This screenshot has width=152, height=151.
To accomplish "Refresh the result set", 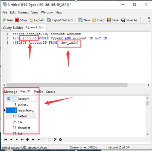I will coord(55,139).
